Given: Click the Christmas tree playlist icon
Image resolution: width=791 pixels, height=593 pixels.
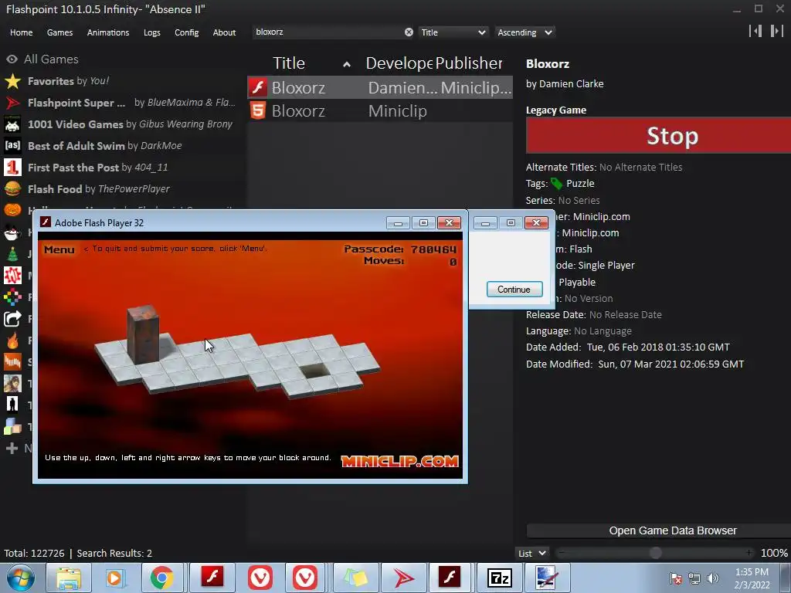Looking at the screenshot, I should 12,253.
